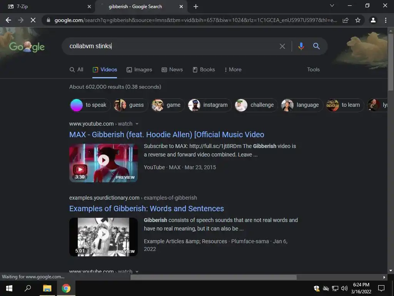Switch to Books results

click(x=204, y=70)
